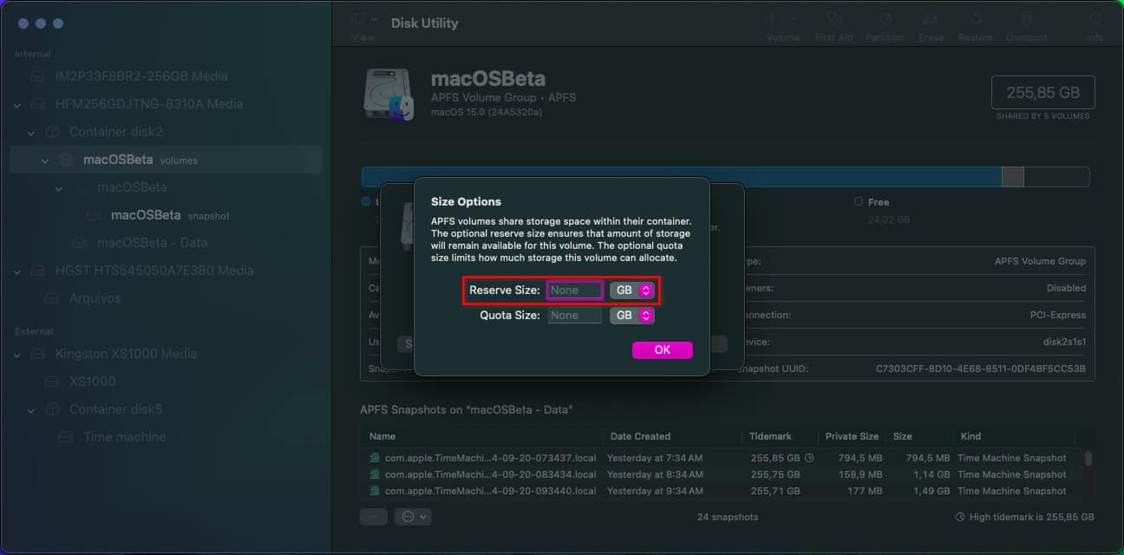The height and width of the screenshot is (555, 1124).
Task: Collapse HFM256GDJTNG-8310A Media tree
Action: pyautogui.click(x=17, y=105)
